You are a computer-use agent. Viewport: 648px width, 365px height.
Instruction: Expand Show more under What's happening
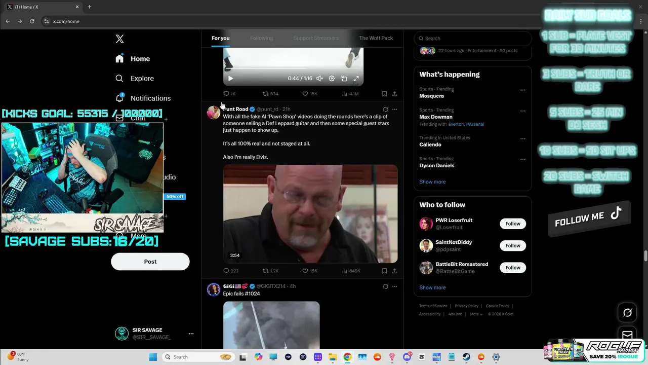(x=432, y=182)
